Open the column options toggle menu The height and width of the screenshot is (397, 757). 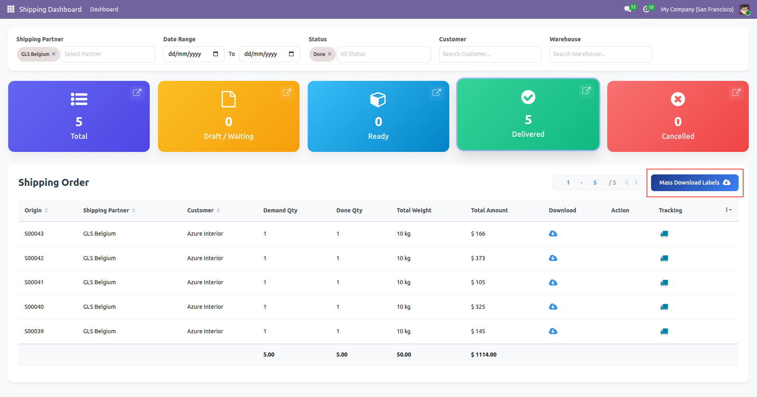(728, 210)
